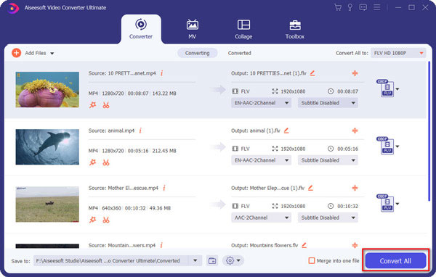Click the feedback chat icon in title bar
The height and width of the screenshot is (277, 436).
tap(363, 7)
